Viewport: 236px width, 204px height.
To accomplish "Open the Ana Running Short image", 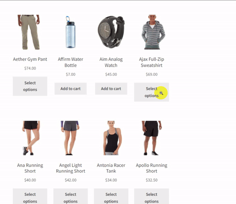I will [30, 138].
